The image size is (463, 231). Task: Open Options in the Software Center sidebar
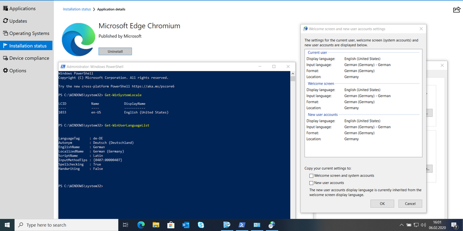point(14,71)
